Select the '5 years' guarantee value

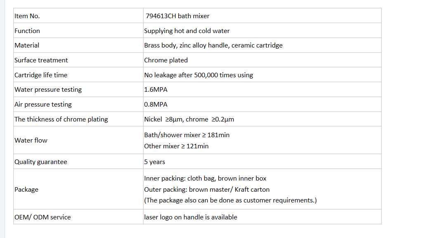click(x=154, y=162)
